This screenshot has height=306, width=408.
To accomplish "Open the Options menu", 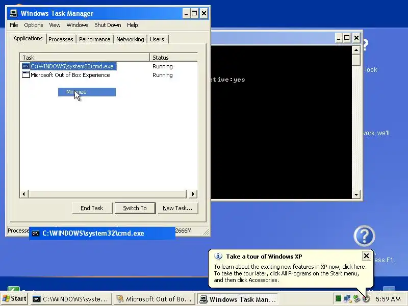I will [x=34, y=25].
